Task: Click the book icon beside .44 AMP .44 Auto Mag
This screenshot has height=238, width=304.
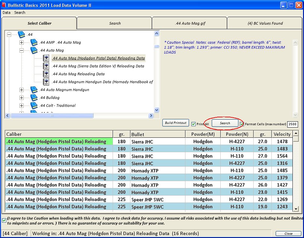Action: [34, 42]
